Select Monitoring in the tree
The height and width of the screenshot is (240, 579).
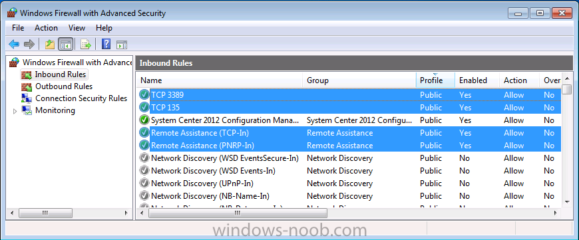(55, 110)
